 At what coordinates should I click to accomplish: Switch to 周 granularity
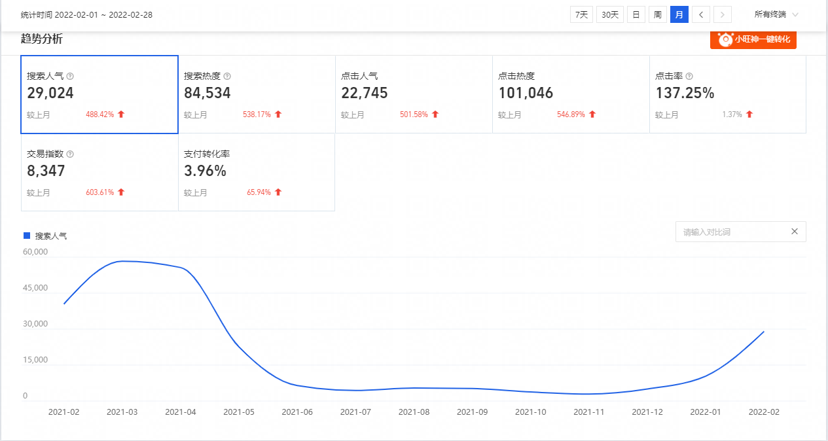click(x=658, y=14)
